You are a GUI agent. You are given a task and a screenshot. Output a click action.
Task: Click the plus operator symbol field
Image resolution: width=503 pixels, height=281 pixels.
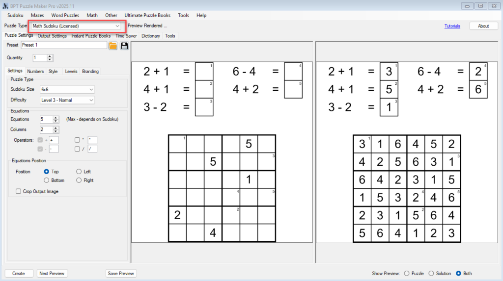point(54,140)
